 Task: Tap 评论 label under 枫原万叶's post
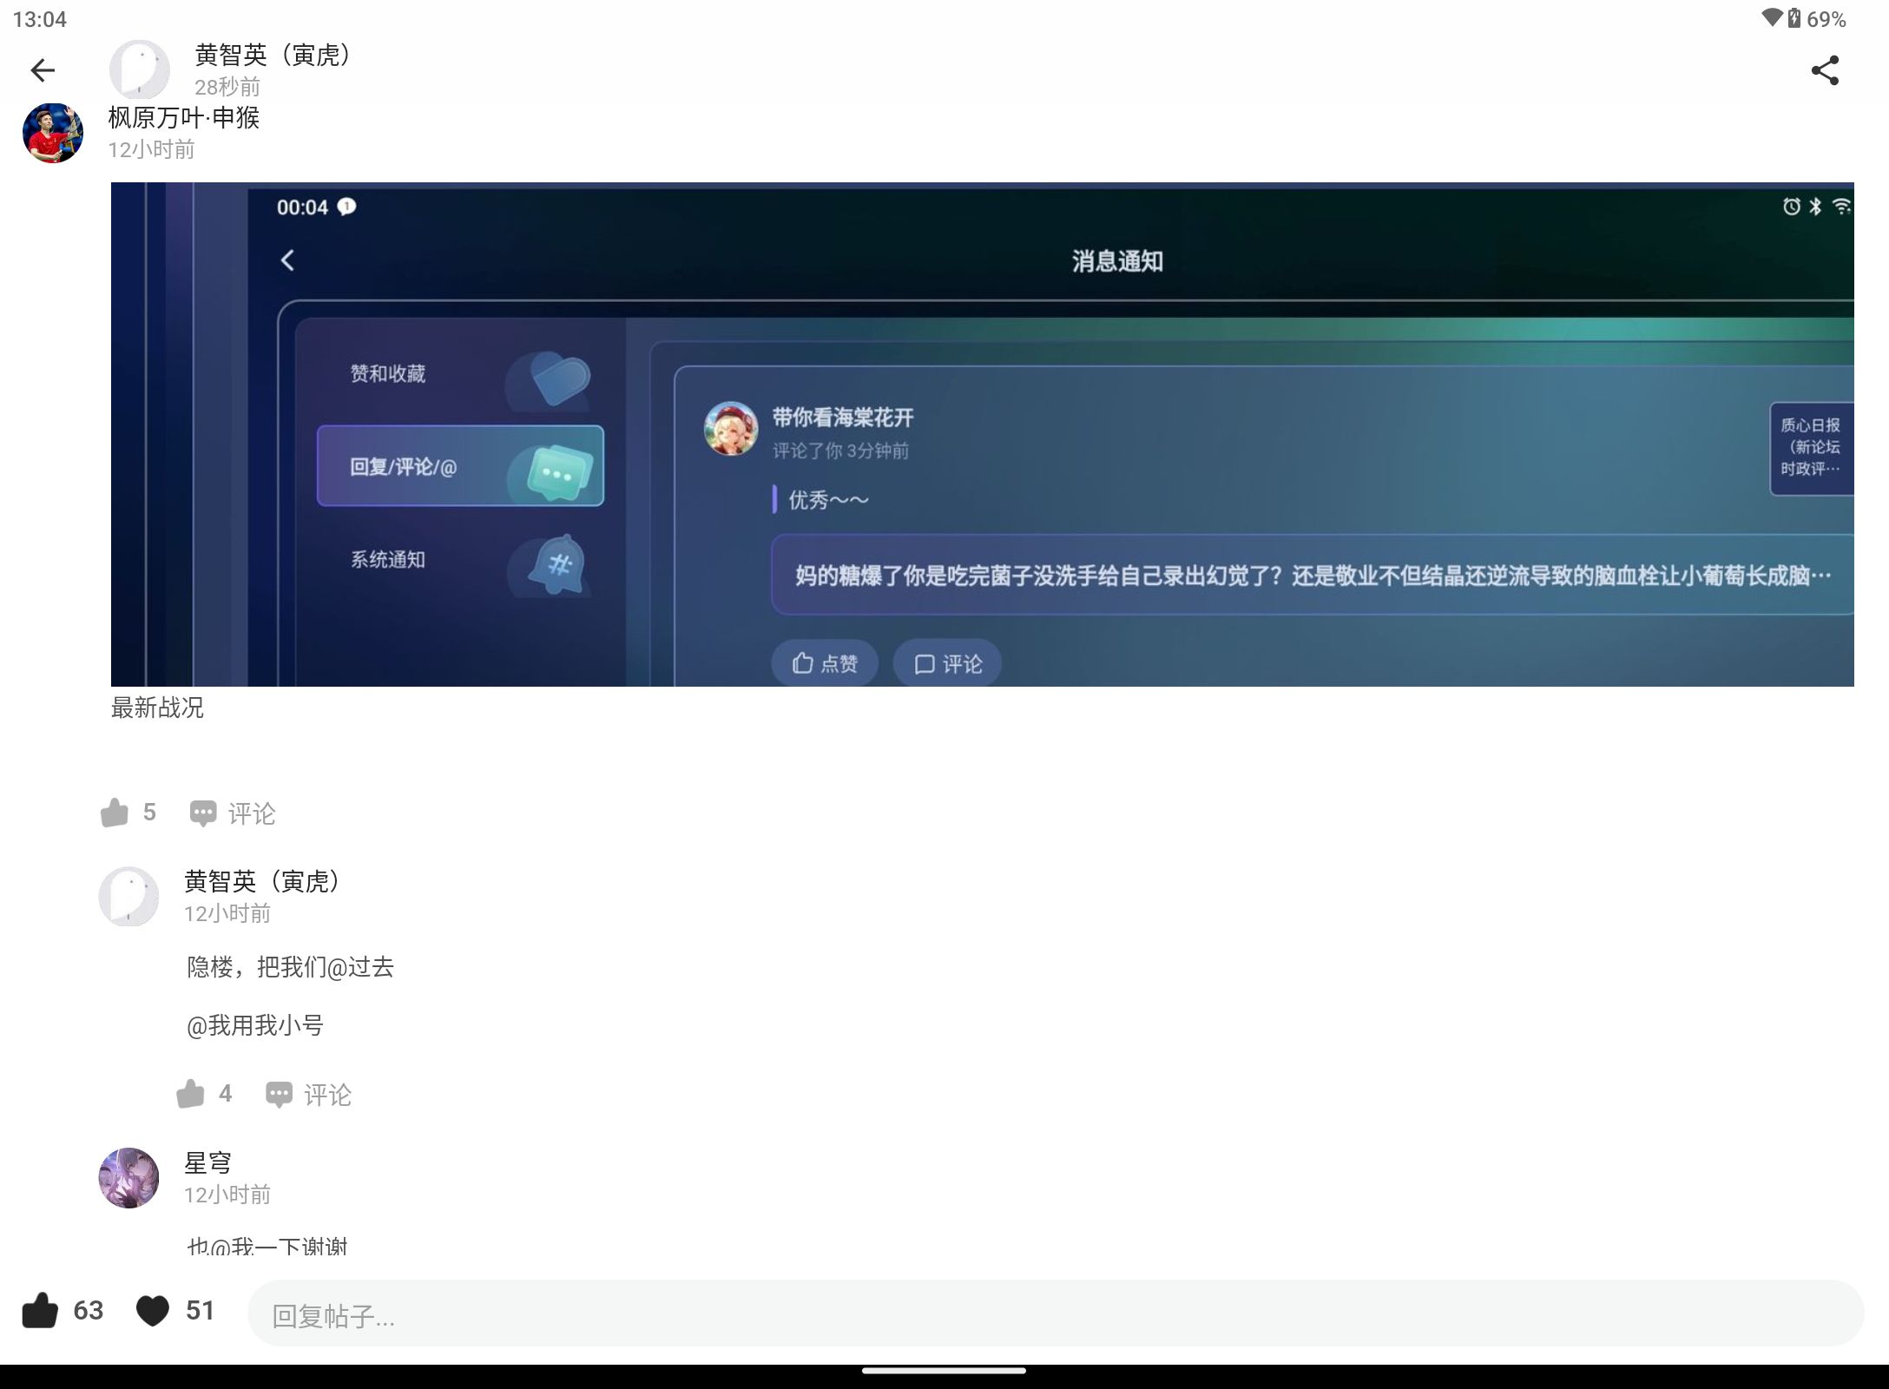click(252, 813)
